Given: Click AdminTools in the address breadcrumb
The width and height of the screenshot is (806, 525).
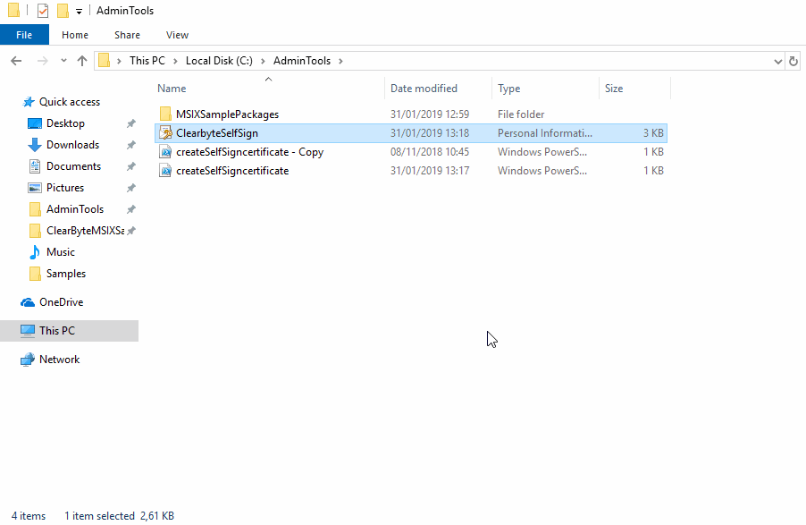Looking at the screenshot, I should point(302,61).
